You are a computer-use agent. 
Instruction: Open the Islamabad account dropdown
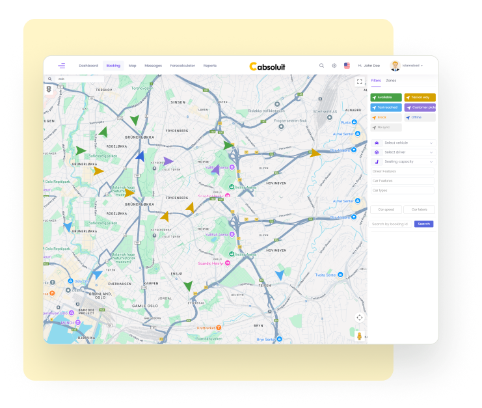[x=412, y=66]
